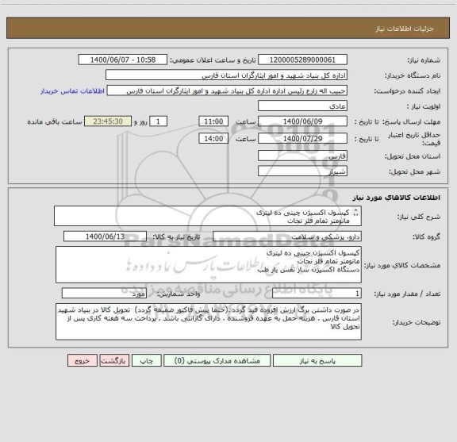Click the response deadline date 1400/06/09

click(302, 121)
